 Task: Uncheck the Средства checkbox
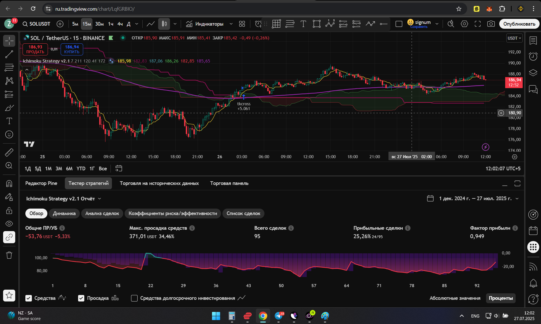coord(28,298)
